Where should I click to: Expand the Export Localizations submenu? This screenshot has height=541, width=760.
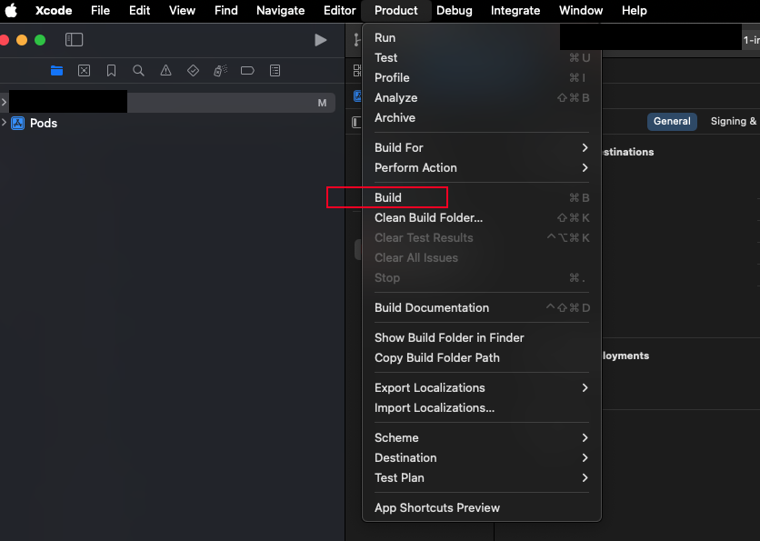[482, 388]
